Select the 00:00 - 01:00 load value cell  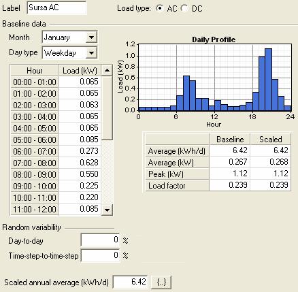tap(80, 82)
